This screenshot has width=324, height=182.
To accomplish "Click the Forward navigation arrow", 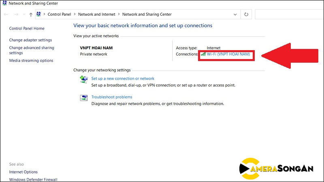I will tap(17, 14).
